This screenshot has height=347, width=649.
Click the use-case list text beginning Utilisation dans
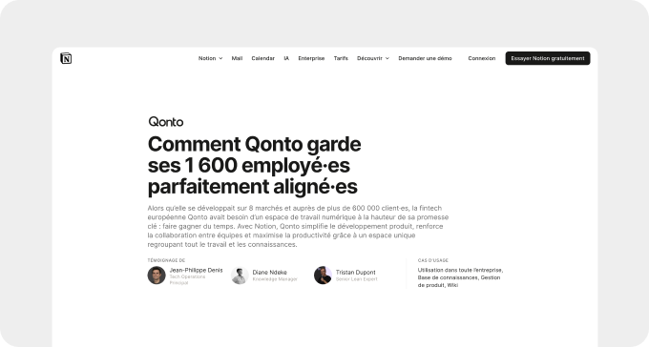click(x=460, y=277)
